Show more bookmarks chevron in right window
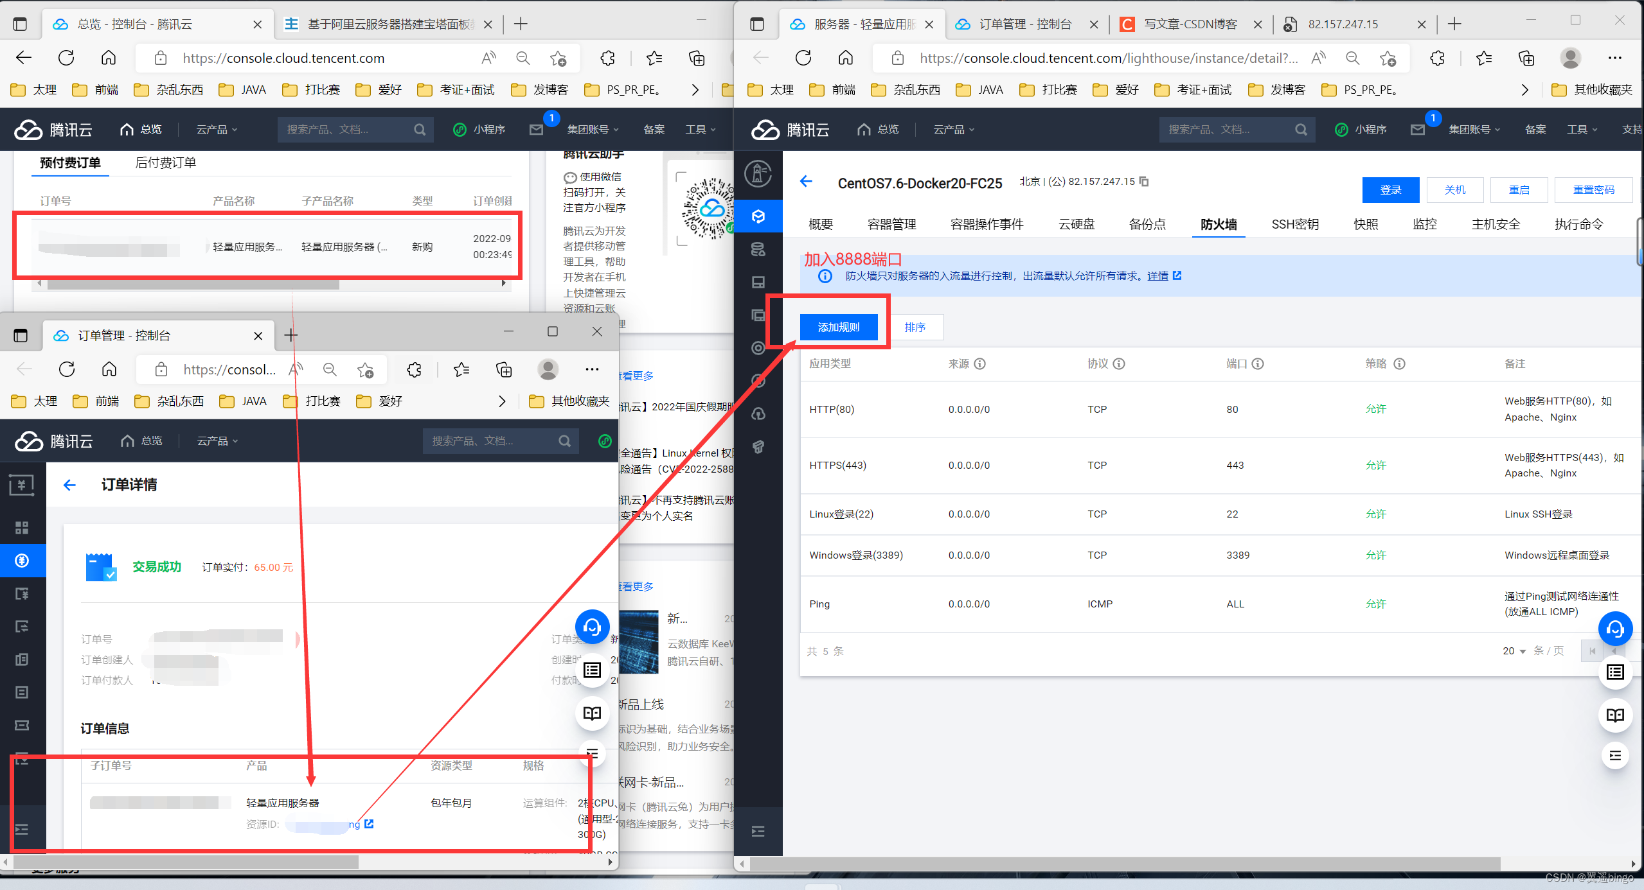 click(x=1524, y=90)
